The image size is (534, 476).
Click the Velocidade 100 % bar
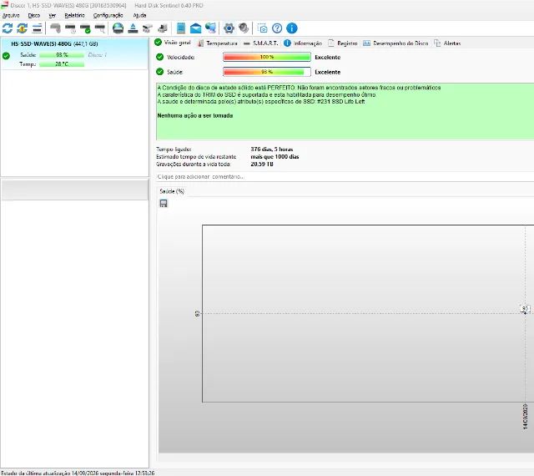pyautogui.click(x=267, y=57)
